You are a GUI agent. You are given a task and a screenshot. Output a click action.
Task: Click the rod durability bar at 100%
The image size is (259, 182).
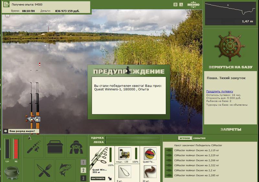(x=111, y=155)
